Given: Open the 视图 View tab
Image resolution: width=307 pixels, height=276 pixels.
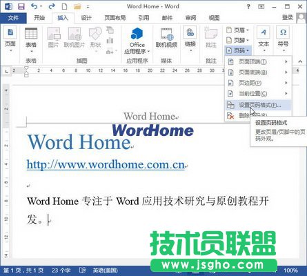Looking at the screenshot, I should (214, 18).
